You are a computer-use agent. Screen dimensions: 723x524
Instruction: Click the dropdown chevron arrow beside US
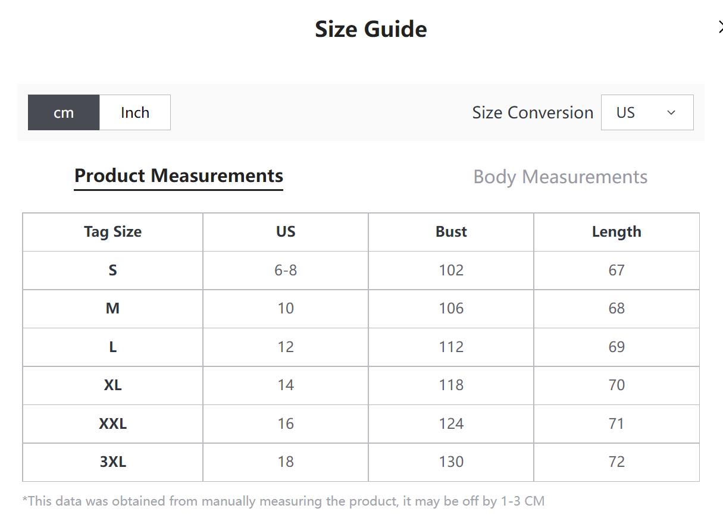click(x=671, y=112)
